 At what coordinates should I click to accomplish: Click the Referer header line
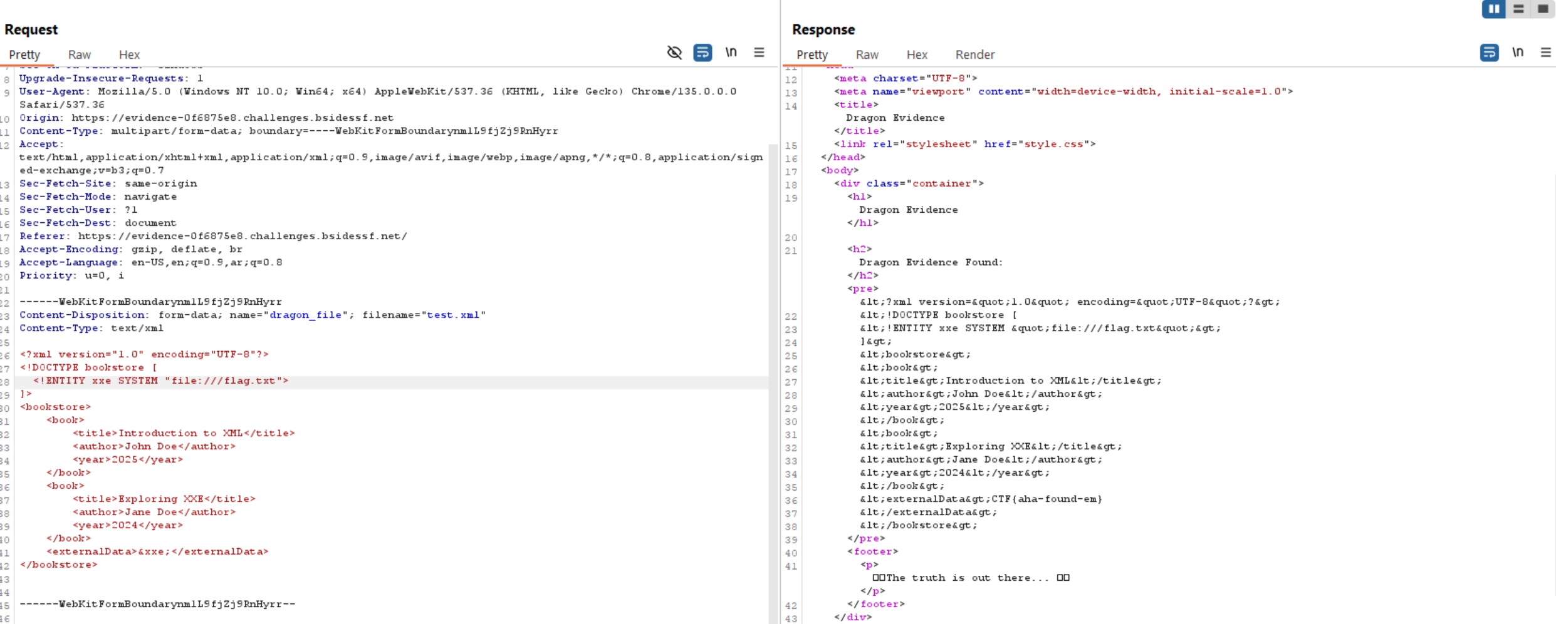coord(213,236)
